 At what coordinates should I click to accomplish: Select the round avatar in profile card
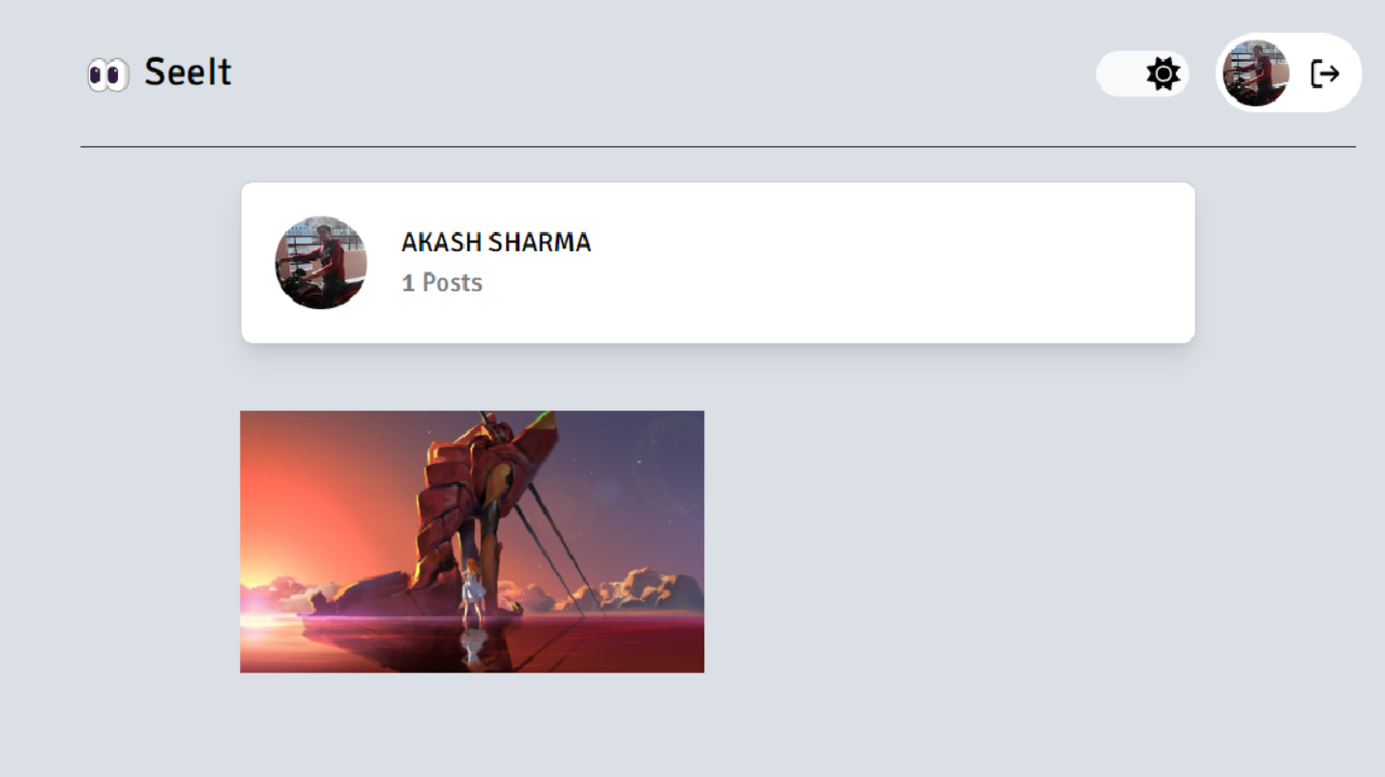click(321, 263)
